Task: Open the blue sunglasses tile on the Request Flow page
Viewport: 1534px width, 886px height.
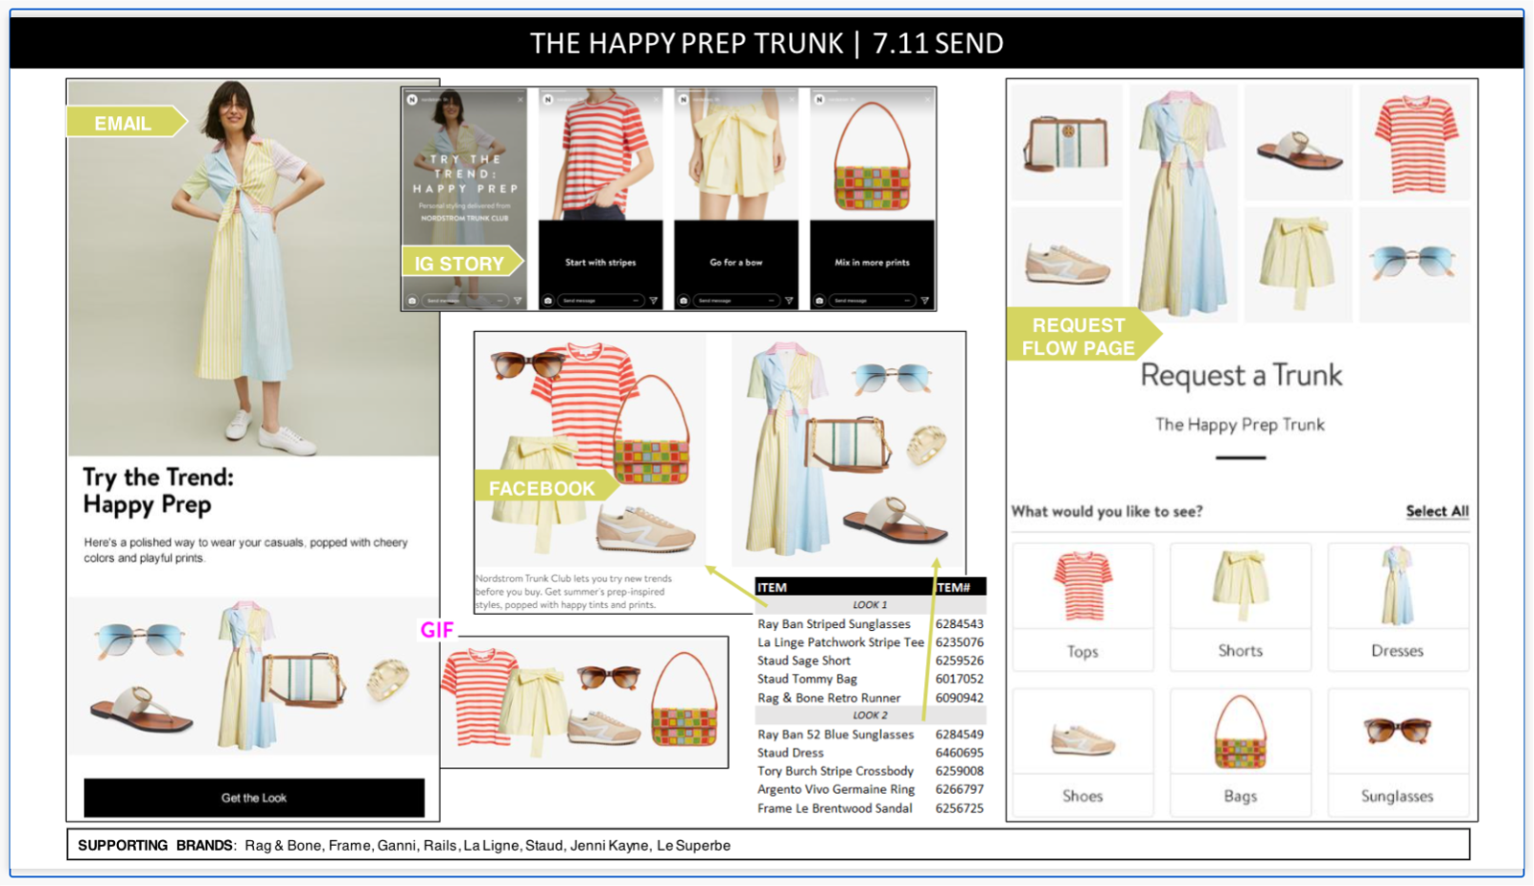Action: [x=1415, y=264]
